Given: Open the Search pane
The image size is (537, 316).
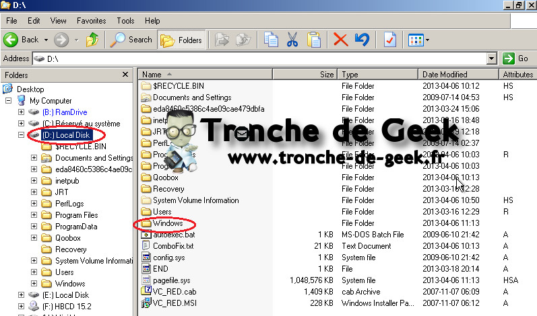Looking at the screenshot, I should pyautogui.click(x=131, y=40).
